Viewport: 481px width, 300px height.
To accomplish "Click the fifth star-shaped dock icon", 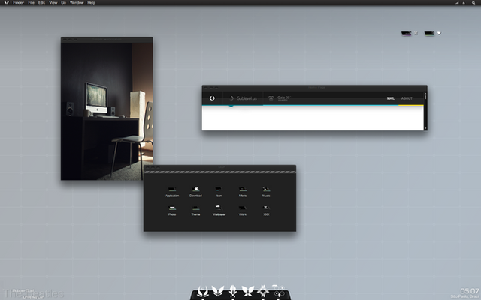I will tap(263, 291).
